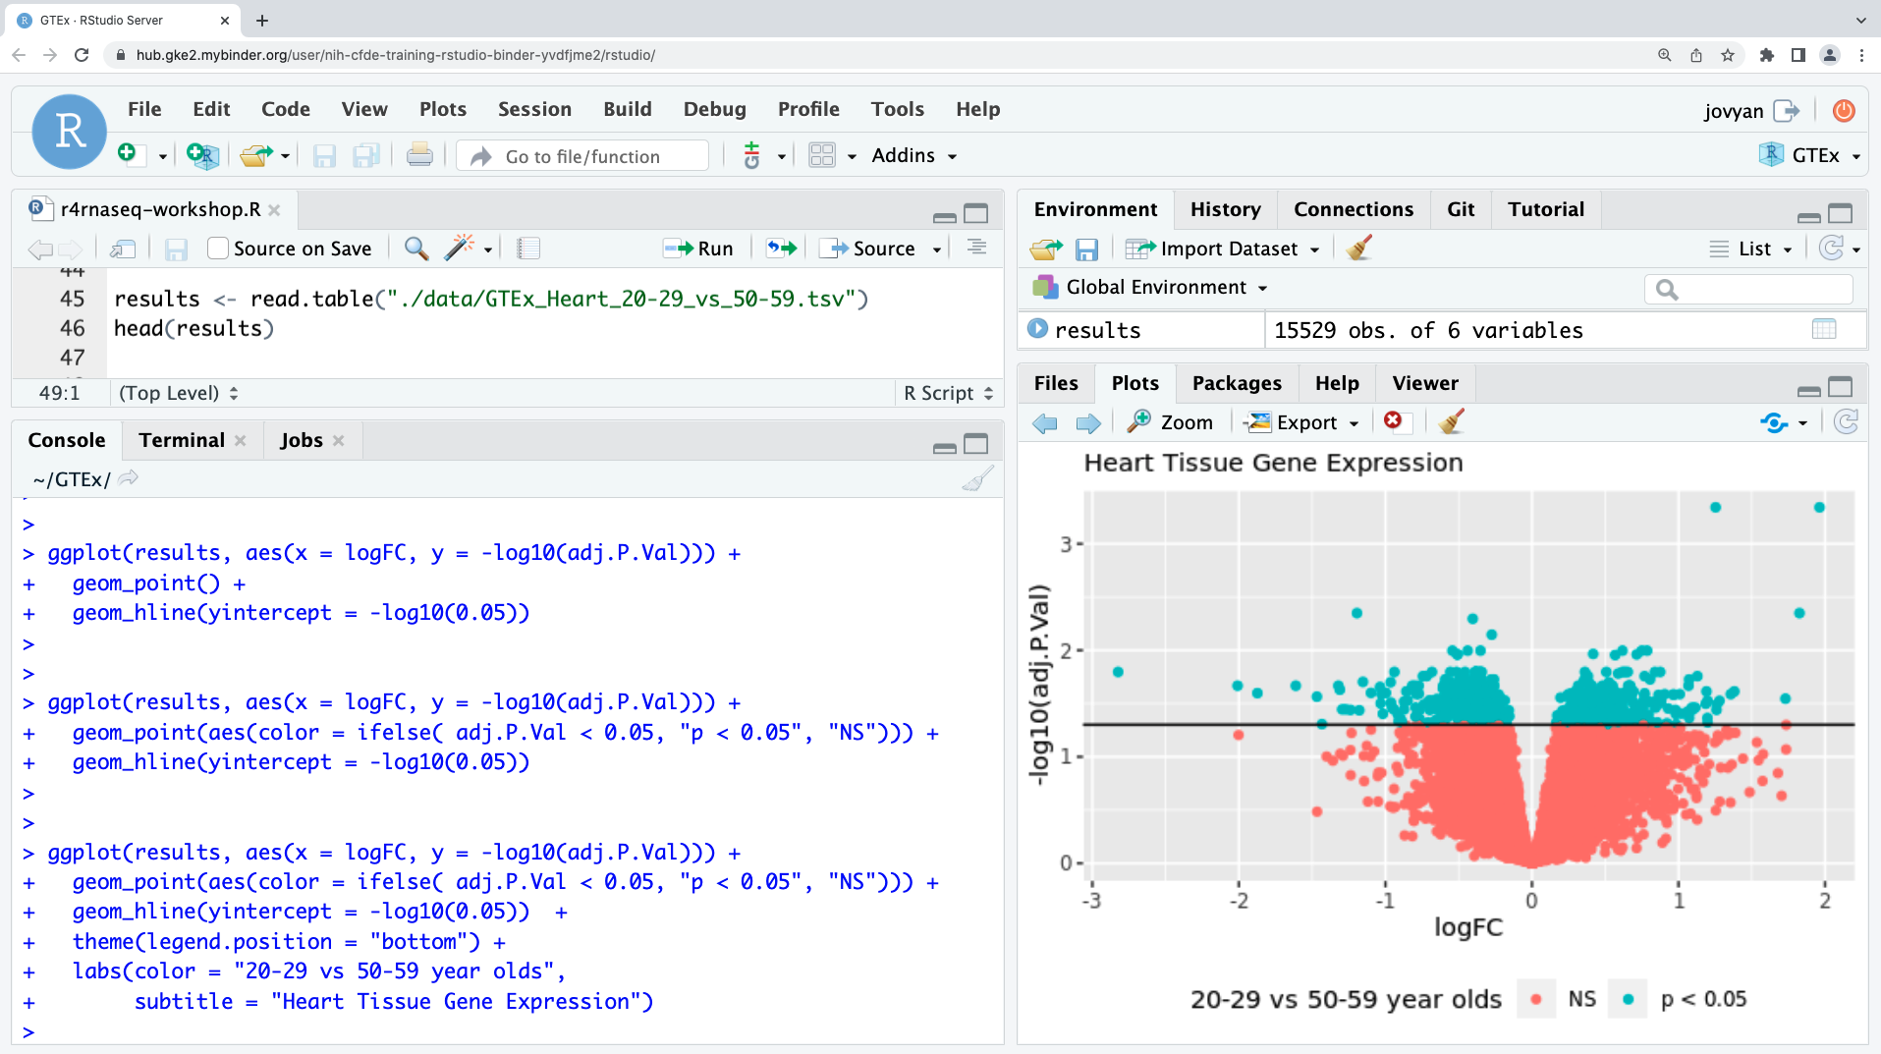Viewport: 1881px width, 1054px height.
Task: Open the GTEx project dropdown
Action: point(1809,155)
